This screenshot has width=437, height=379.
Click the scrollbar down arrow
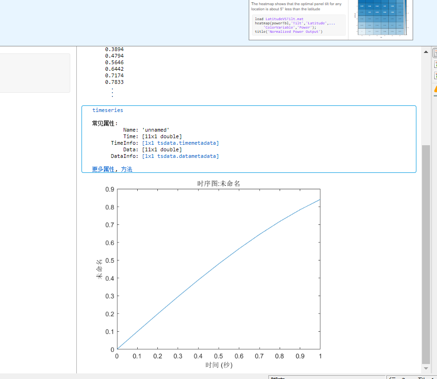pyautogui.click(x=426, y=368)
